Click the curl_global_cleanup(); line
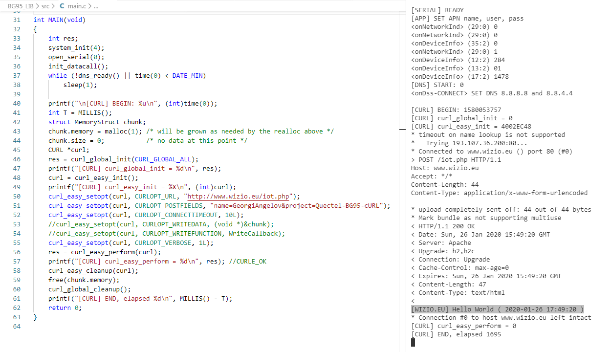This screenshot has width=611, height=352. coord(89,289)
